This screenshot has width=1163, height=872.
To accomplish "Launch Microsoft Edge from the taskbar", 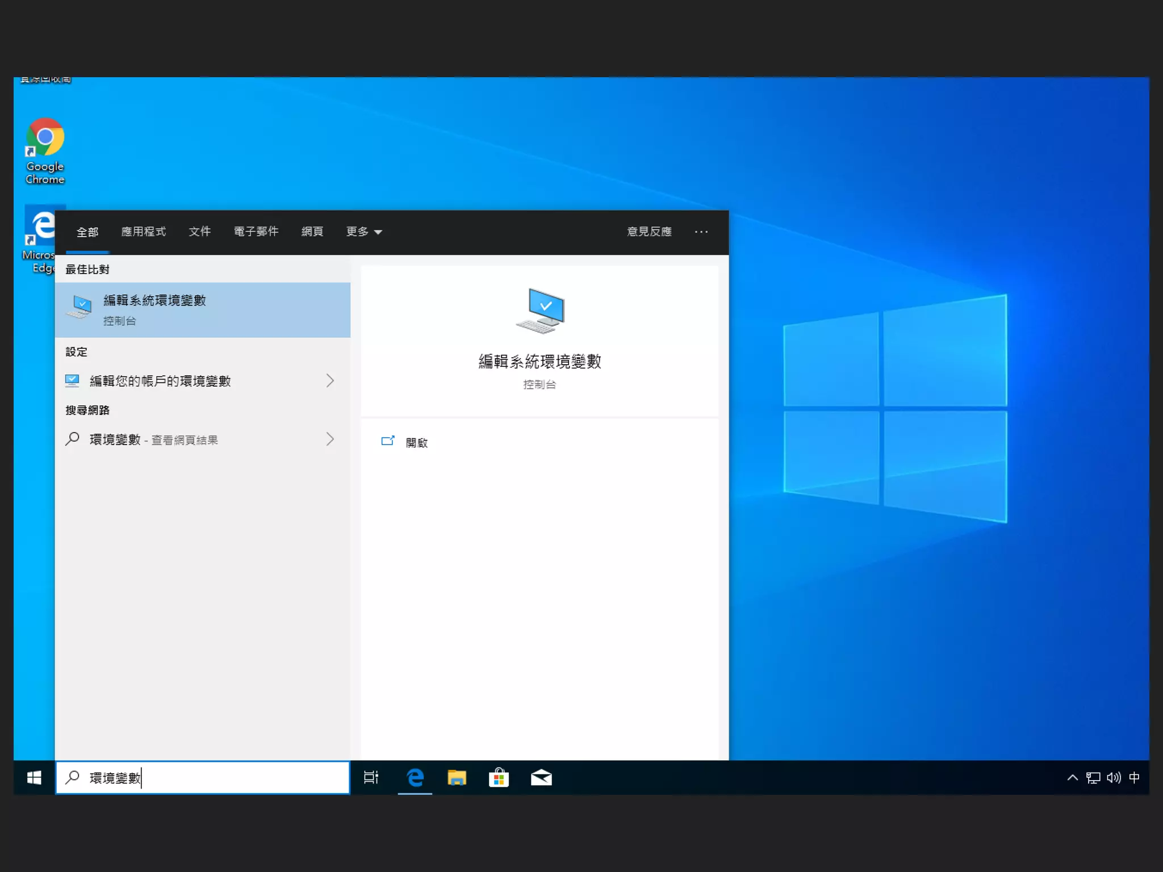I will (415, 777).
